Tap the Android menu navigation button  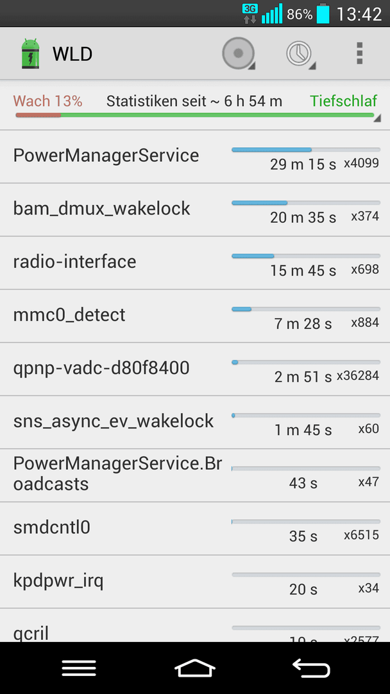79,668
